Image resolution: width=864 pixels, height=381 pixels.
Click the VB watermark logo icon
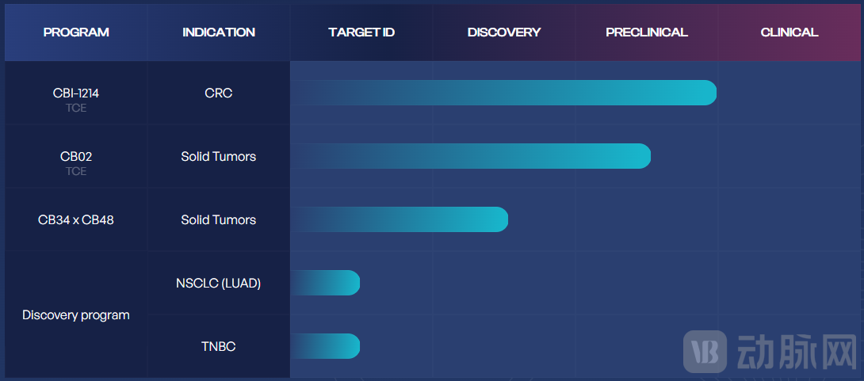pyautogui.click(x=705, y=351)
